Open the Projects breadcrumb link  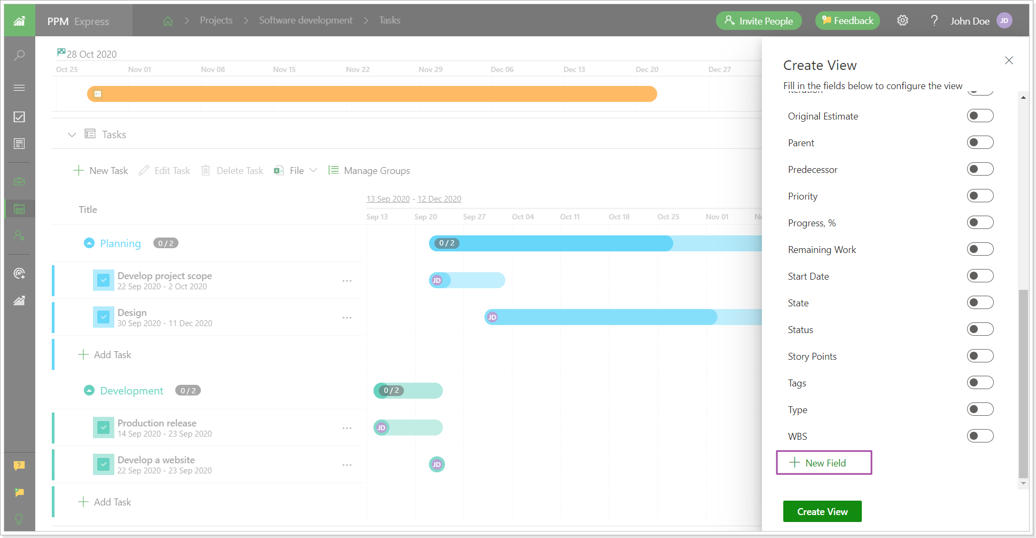tap(216, 20)
